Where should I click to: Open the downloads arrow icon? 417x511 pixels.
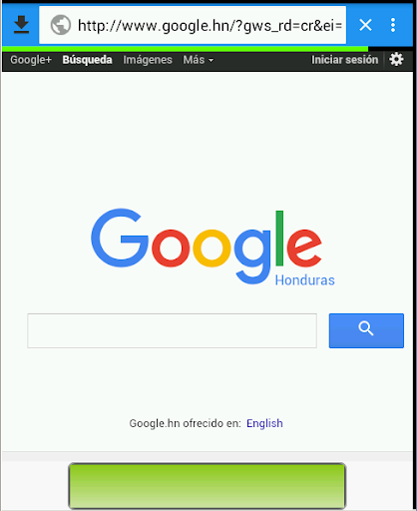[x=21, y=25]
